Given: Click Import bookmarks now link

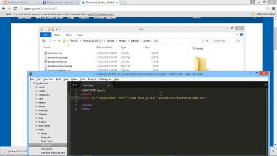Looking at the screenshot, I should point(101,14).
